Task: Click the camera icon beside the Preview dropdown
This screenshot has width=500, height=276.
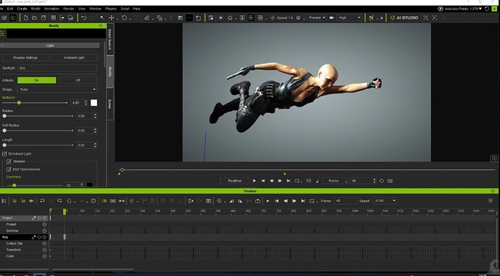Action: [332, 18]
